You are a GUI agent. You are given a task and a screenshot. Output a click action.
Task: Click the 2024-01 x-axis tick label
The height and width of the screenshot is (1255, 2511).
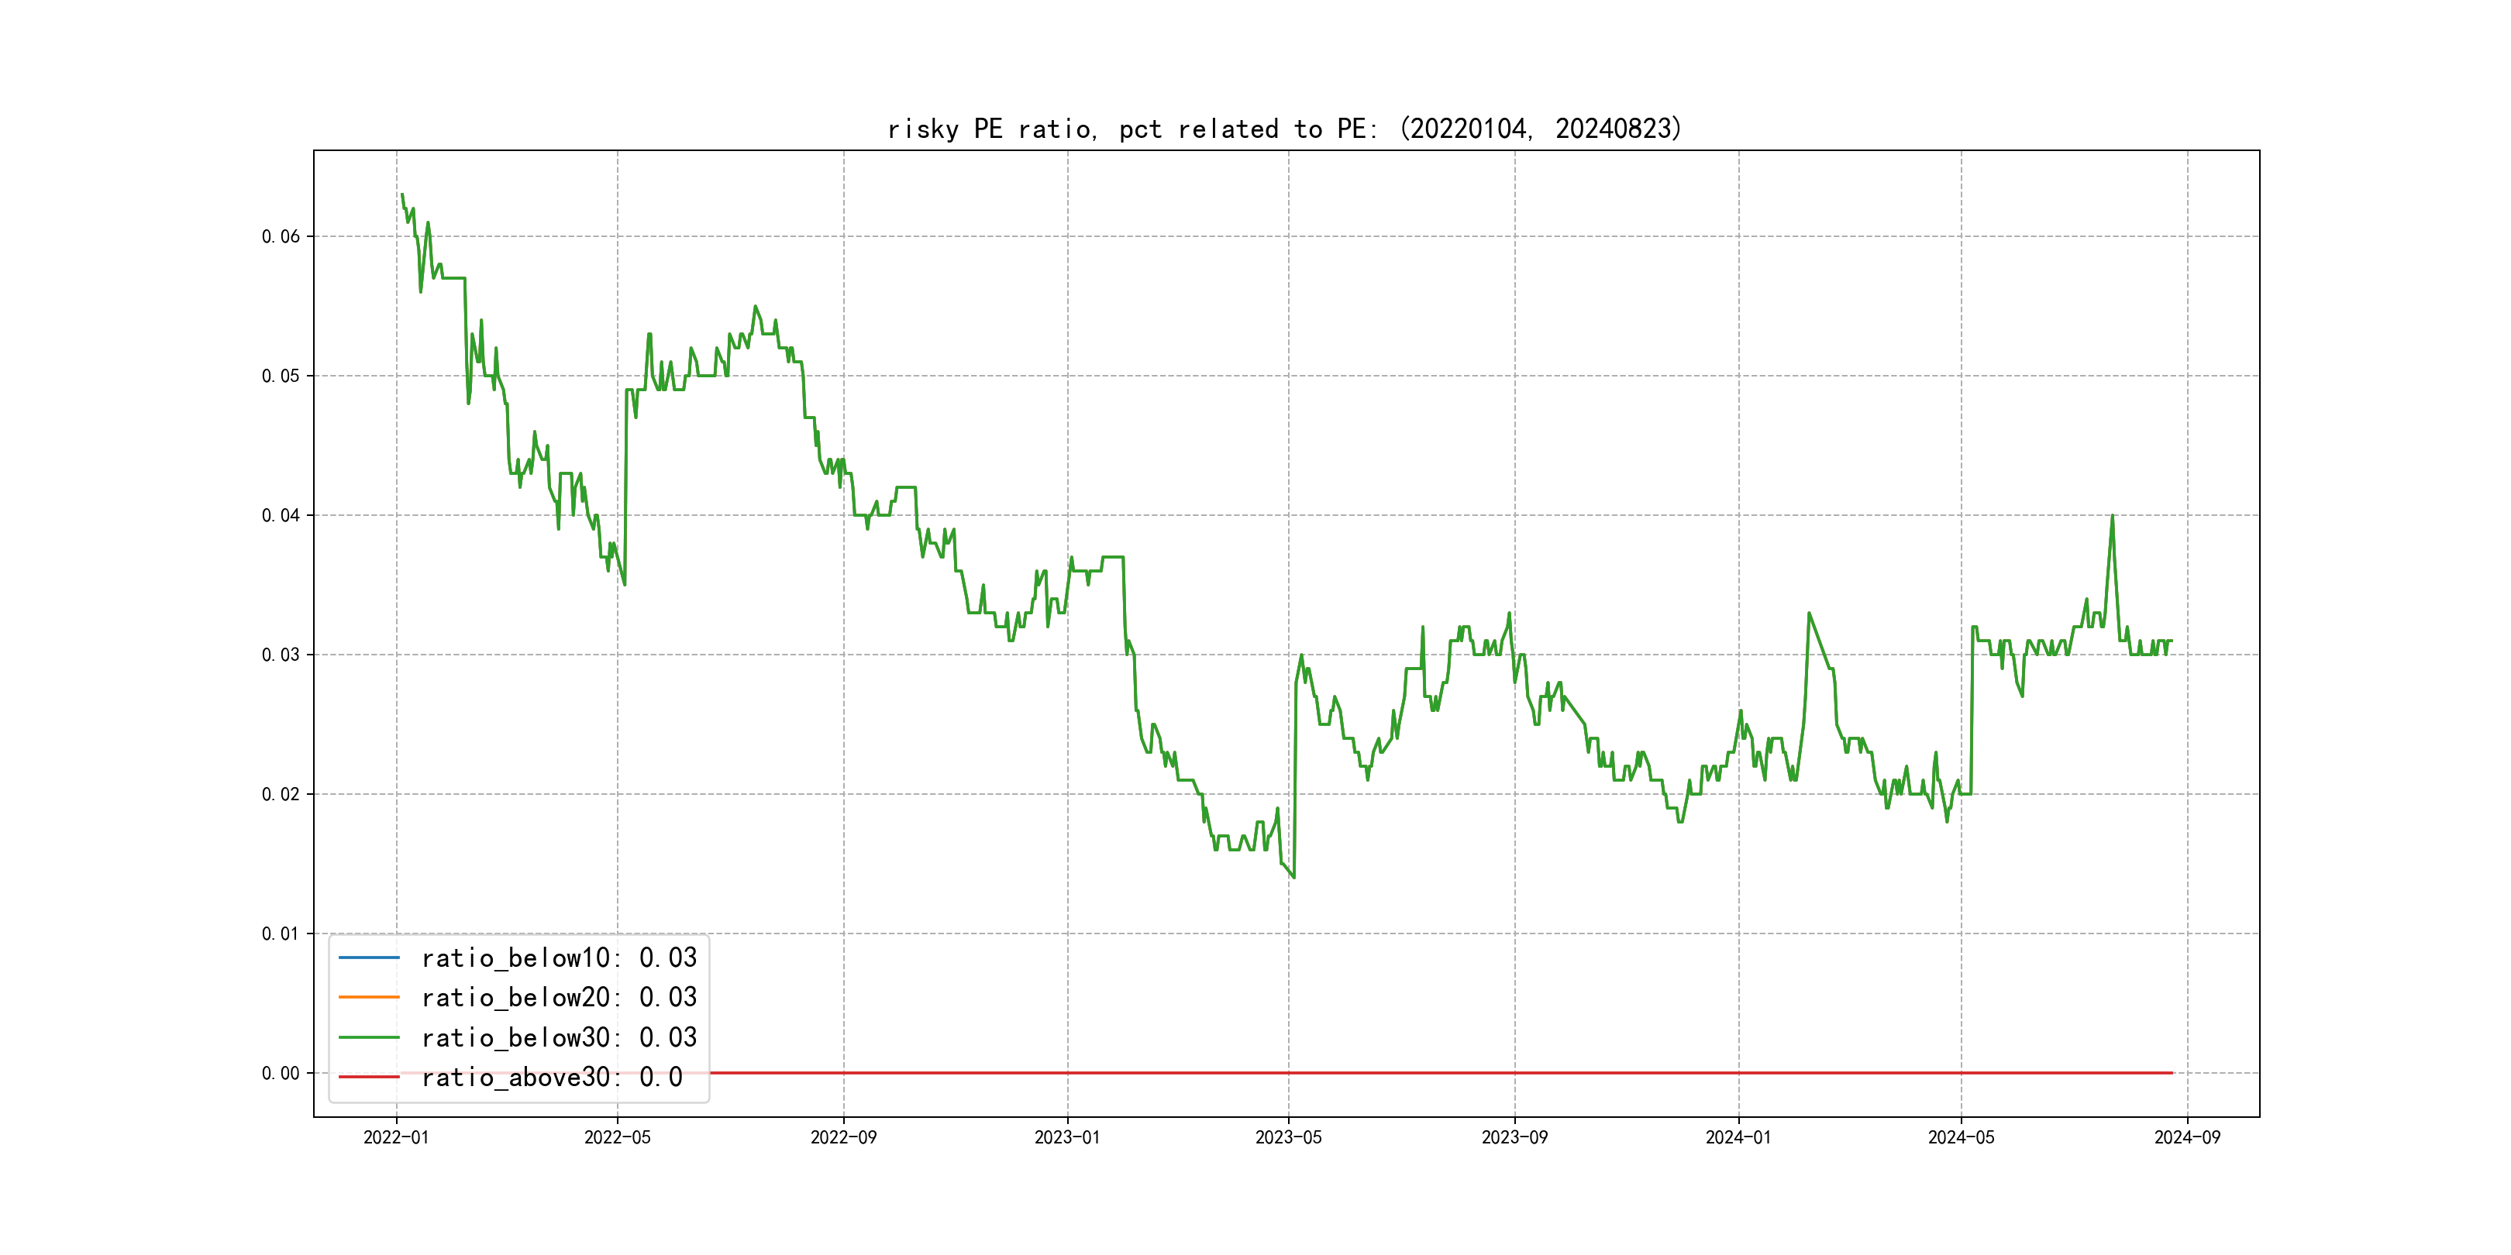[x=1738, y=1138]
